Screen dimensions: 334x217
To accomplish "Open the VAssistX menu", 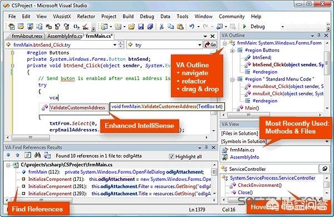I will coord(62,16).
